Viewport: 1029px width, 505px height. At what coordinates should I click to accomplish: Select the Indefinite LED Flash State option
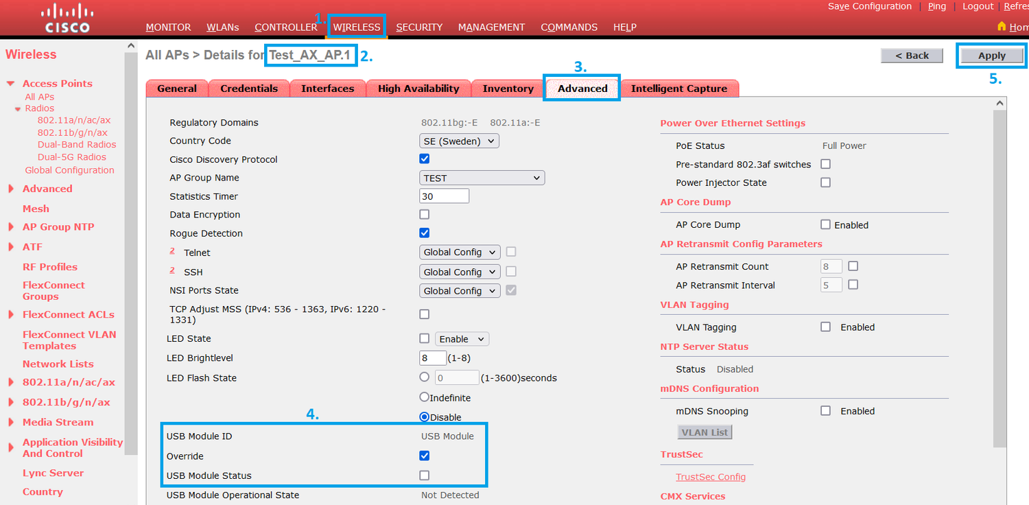424,397
